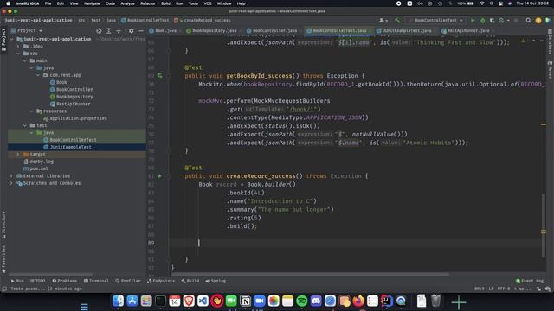The width and height of the screenshot is (554, 311).
Task: Open Spotify from the Dock
Action: click(x=302, y=301)
